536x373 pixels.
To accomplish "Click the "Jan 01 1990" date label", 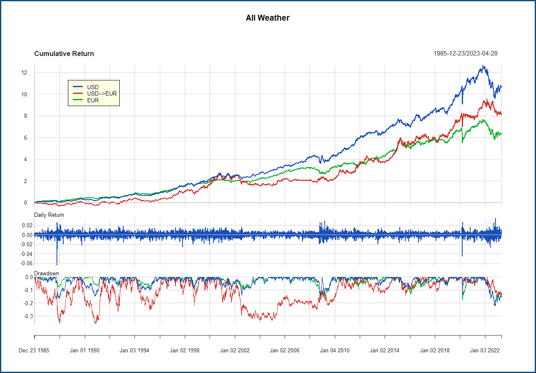I will coord(84,350).
